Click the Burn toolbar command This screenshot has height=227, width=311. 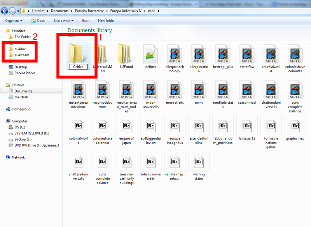tap(86, 21)
